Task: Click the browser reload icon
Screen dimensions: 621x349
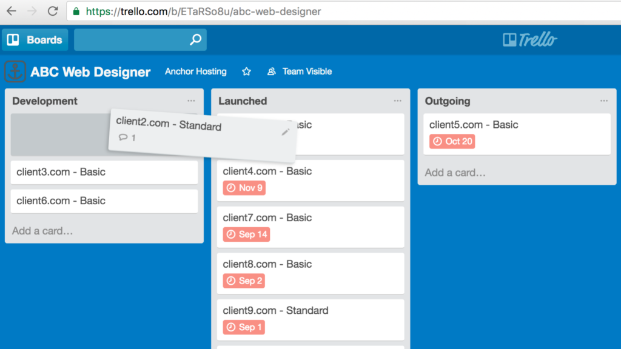Action: pyautogui.click(x=53, y=12)
